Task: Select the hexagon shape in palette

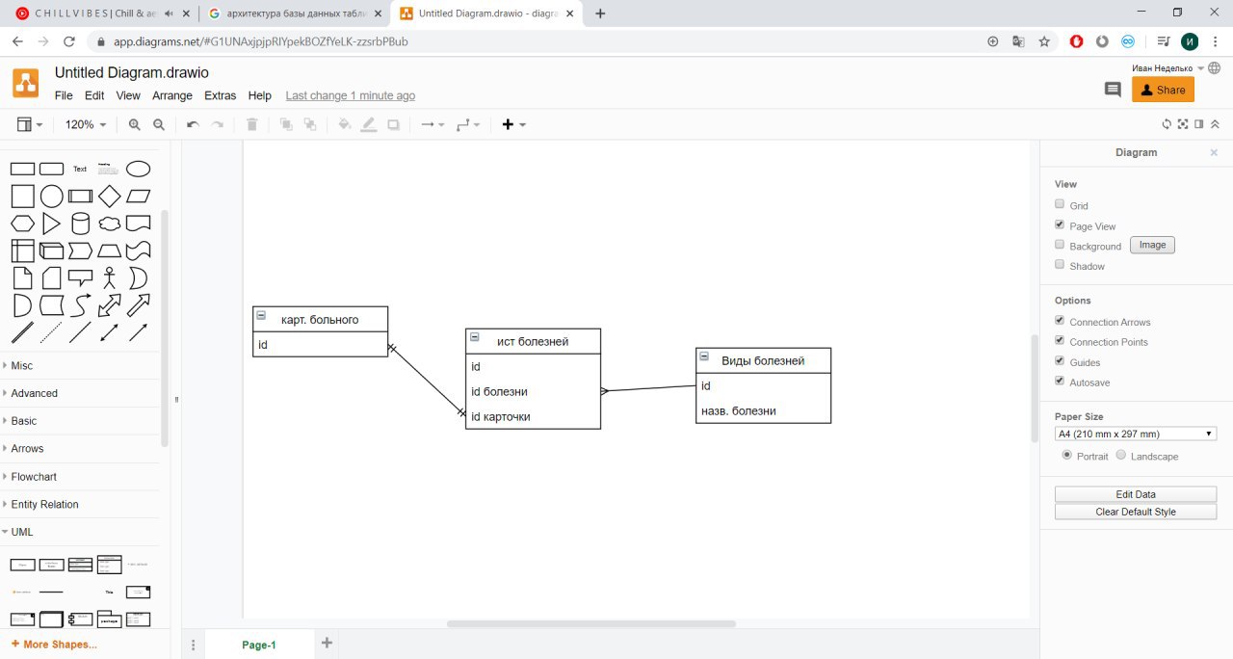Action: (23, 224)
